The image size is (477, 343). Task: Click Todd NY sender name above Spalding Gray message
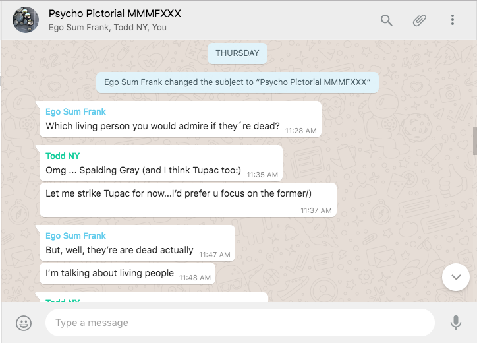[63, 156]
